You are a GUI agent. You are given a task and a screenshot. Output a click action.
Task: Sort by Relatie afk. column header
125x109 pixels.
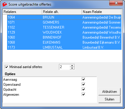tap(62, 12)
